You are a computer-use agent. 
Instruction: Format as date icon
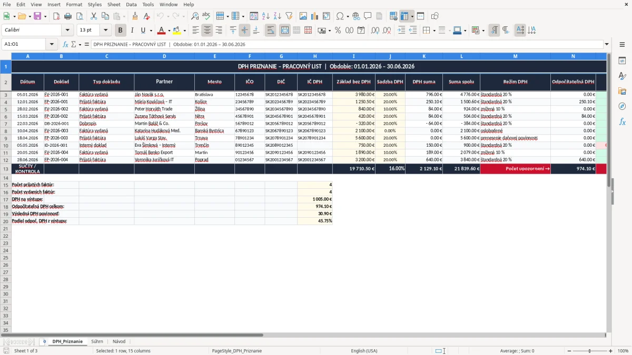click(x=361, y=31)
